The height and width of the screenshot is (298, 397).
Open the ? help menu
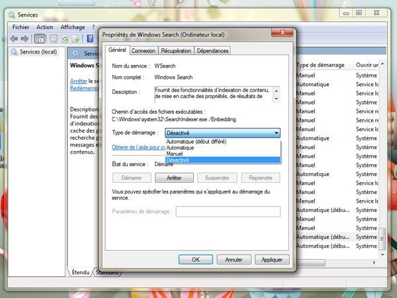tap(93, 27)
